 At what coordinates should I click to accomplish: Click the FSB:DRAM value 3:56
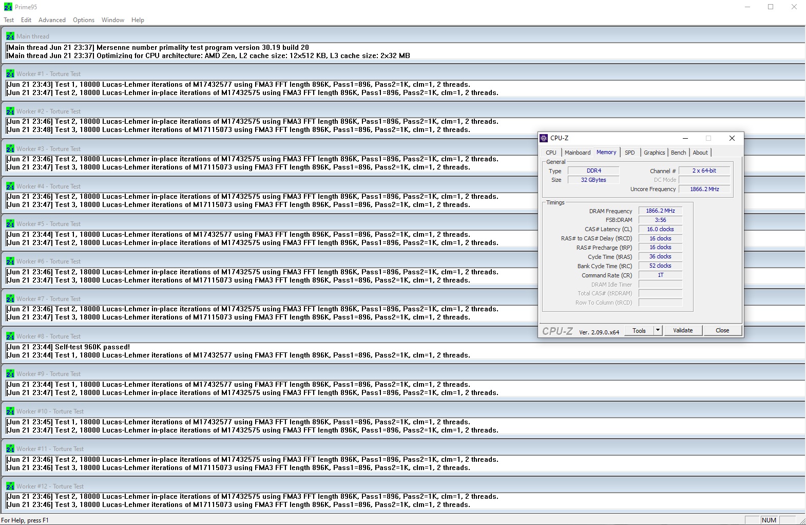660,220
